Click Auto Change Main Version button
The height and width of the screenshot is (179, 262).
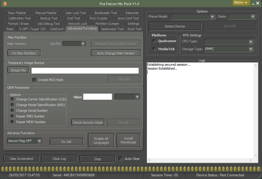pos(116,53)
